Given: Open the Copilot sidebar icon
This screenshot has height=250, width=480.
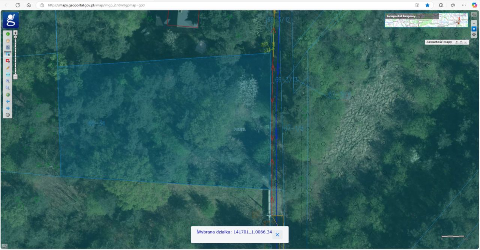Looking at the screenshot, I should pyautogui.click(x=474, y=5).
